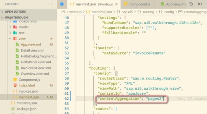This screenshot has width=207, height=114.
Task: Expand the test folder chevron
Action: (10, 33)
